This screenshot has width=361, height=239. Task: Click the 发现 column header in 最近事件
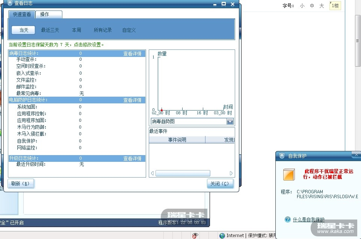pyautogui.click(x=220, y=140)
